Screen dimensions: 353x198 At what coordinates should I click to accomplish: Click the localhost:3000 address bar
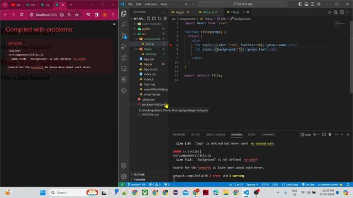46,15
